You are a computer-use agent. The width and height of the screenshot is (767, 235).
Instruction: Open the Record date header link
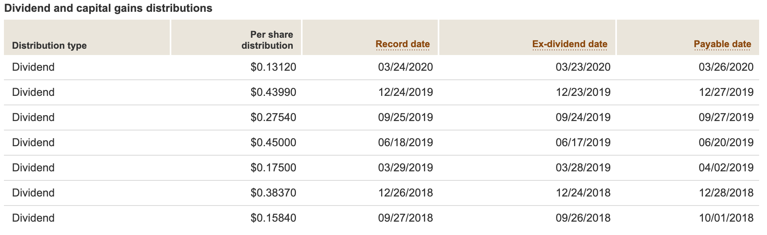(x=402, y=44)
